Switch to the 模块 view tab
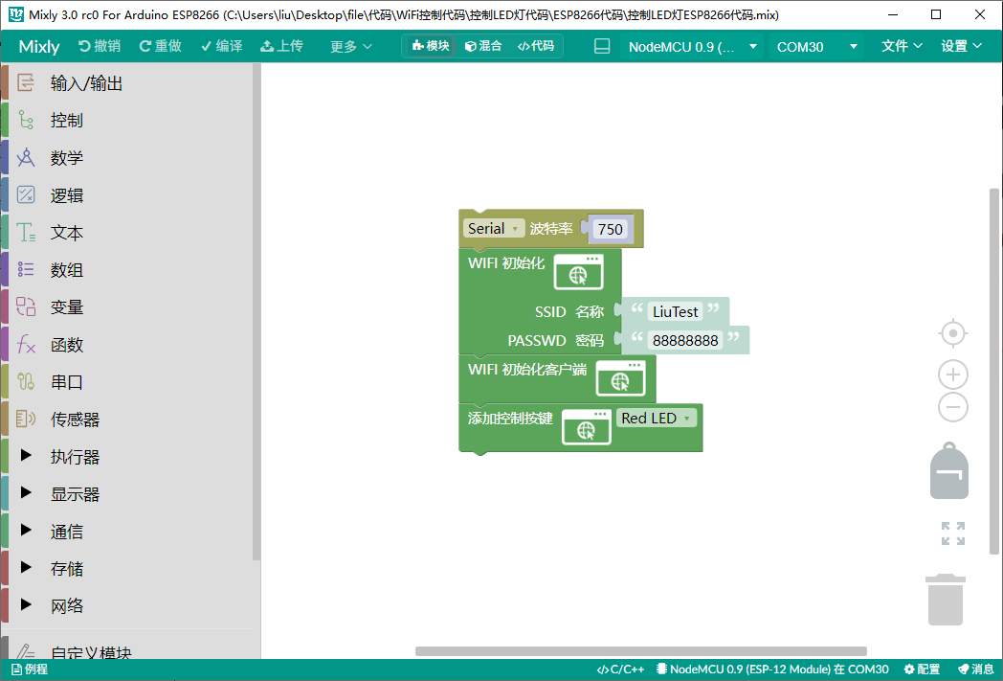This screenshot has width=1003, height=681. tap(431, 45)
